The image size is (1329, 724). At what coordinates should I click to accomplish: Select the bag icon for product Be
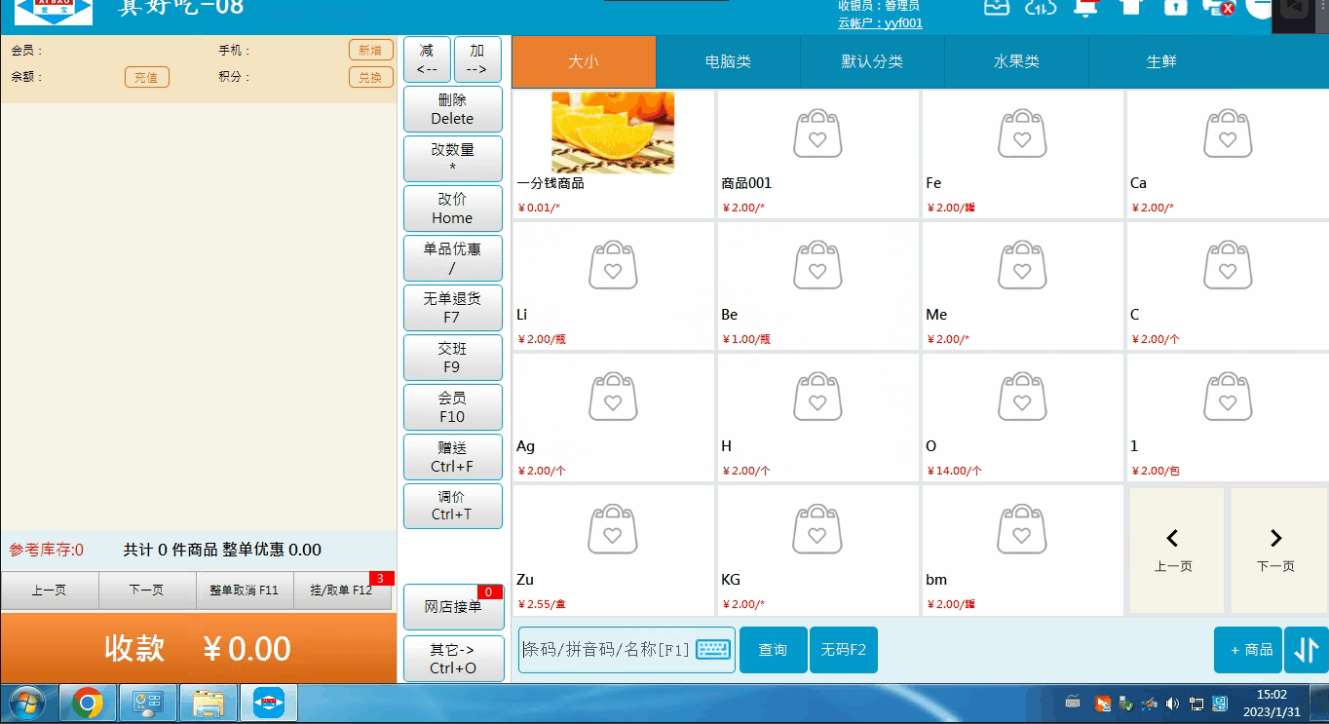[817, 265]
